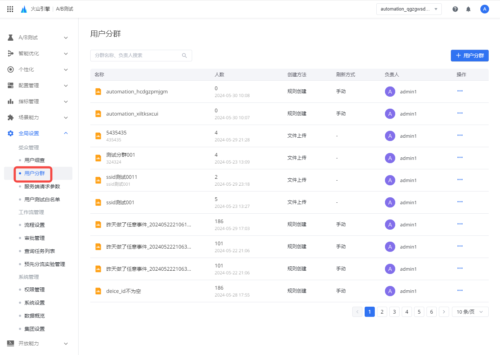Click the 人数 column header
The image size is (500, 355).
(x=219, y=74)
